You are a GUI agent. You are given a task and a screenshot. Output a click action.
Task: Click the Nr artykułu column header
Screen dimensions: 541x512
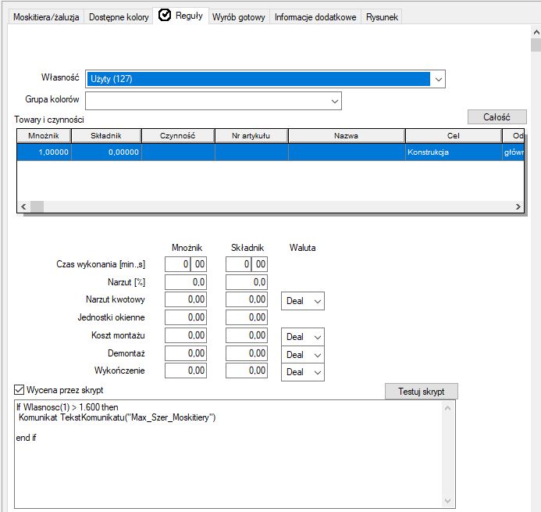pos(251,136)
